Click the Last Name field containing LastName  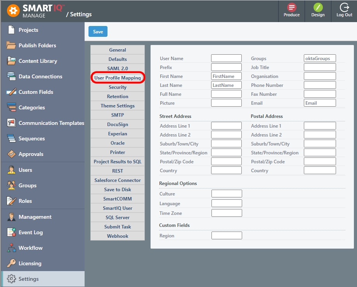[x=226, y=85]
